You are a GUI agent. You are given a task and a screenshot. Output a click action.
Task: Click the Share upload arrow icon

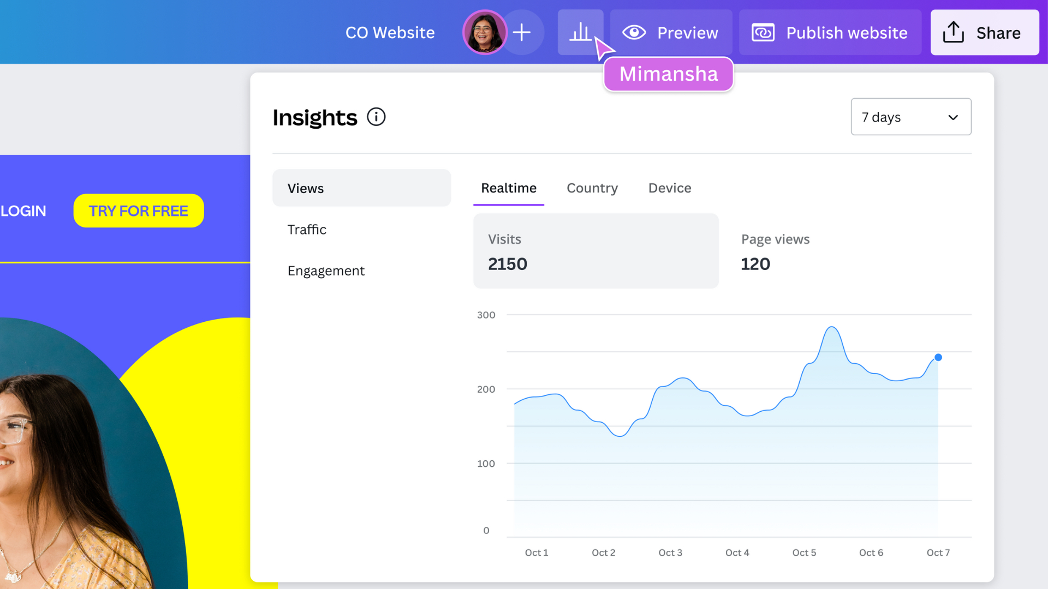click(x=953, y=32)
